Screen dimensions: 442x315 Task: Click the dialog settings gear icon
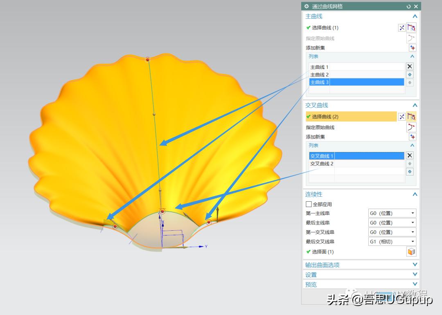[307, 7]
